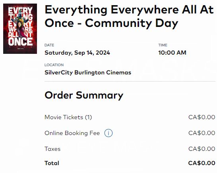217x173 pixels.
Task: Click the TIME field label
Action: point(163,45)
